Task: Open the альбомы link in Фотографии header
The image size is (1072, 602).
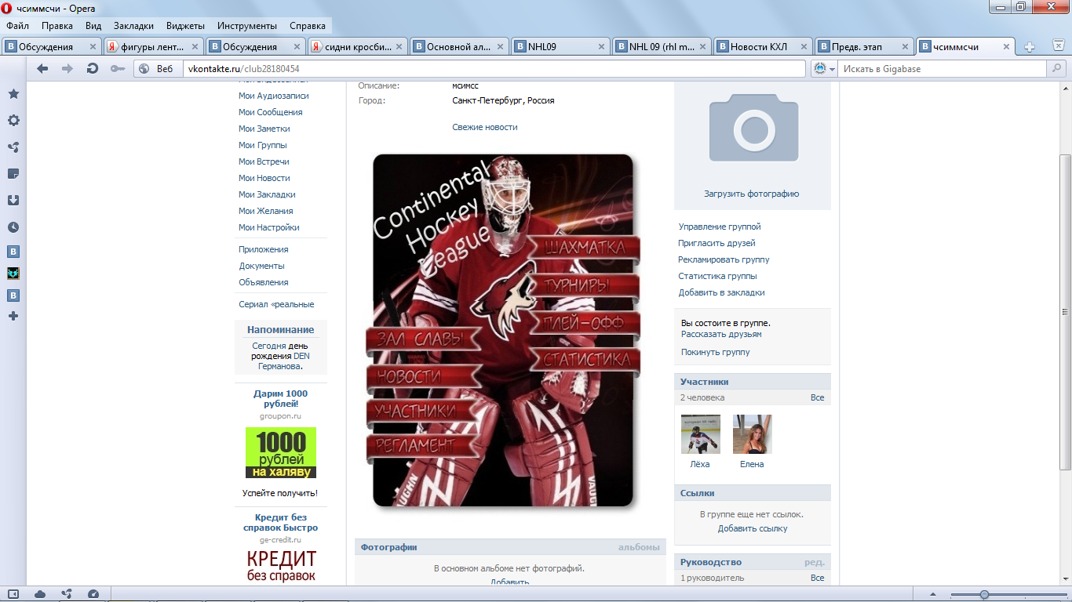Action: [x=639, y=547]
